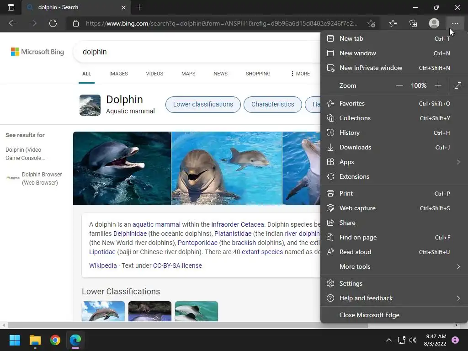Screen dimensions: 468x351
Task: Open Extensions from the menu
Action: pyautogui.click(x=394, y=177)
